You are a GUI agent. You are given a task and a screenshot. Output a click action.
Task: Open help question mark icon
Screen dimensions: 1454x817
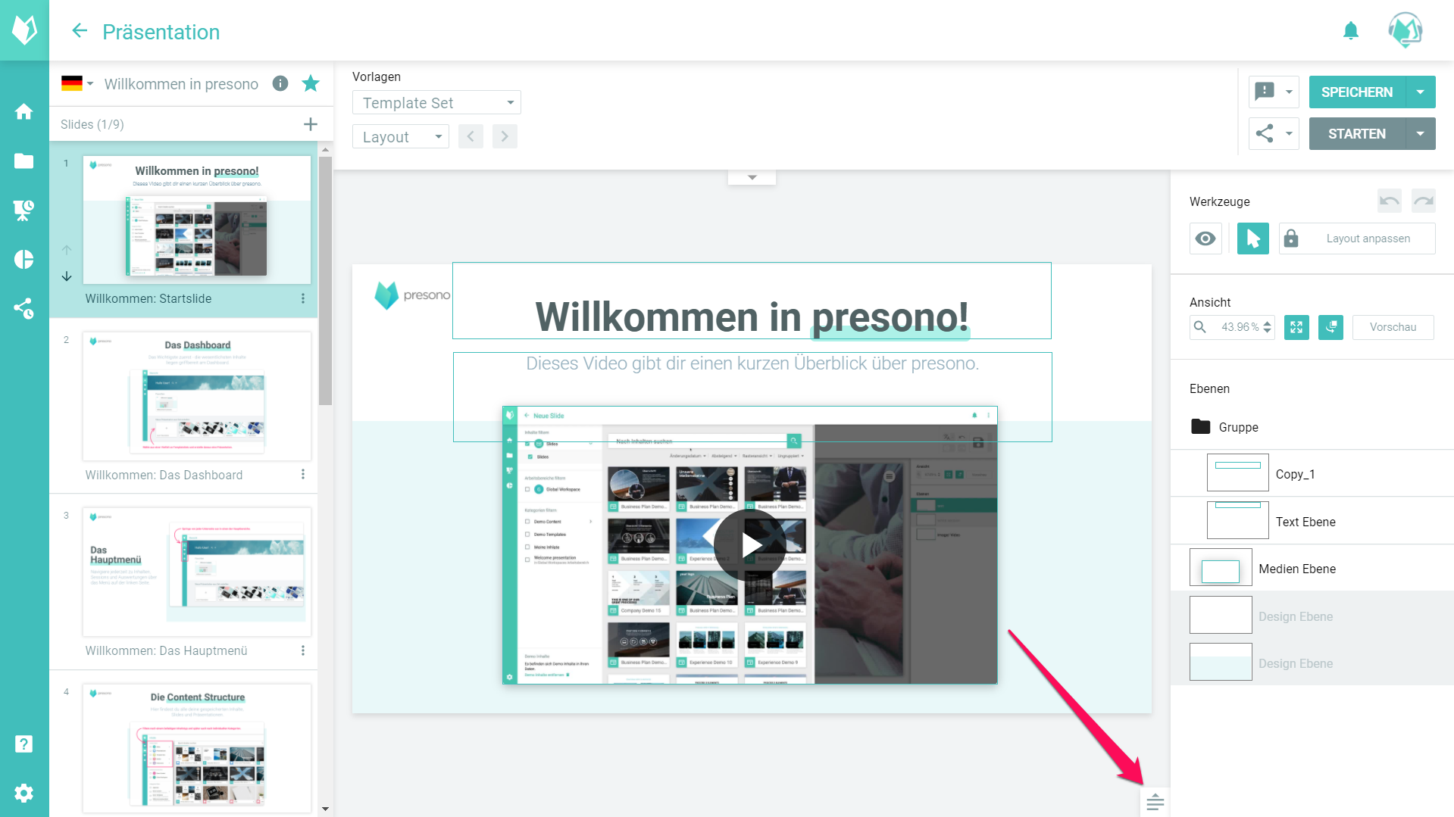(x=24, y=744)
